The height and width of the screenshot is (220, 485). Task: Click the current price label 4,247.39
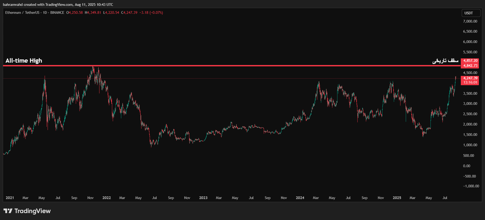[470, 78]
